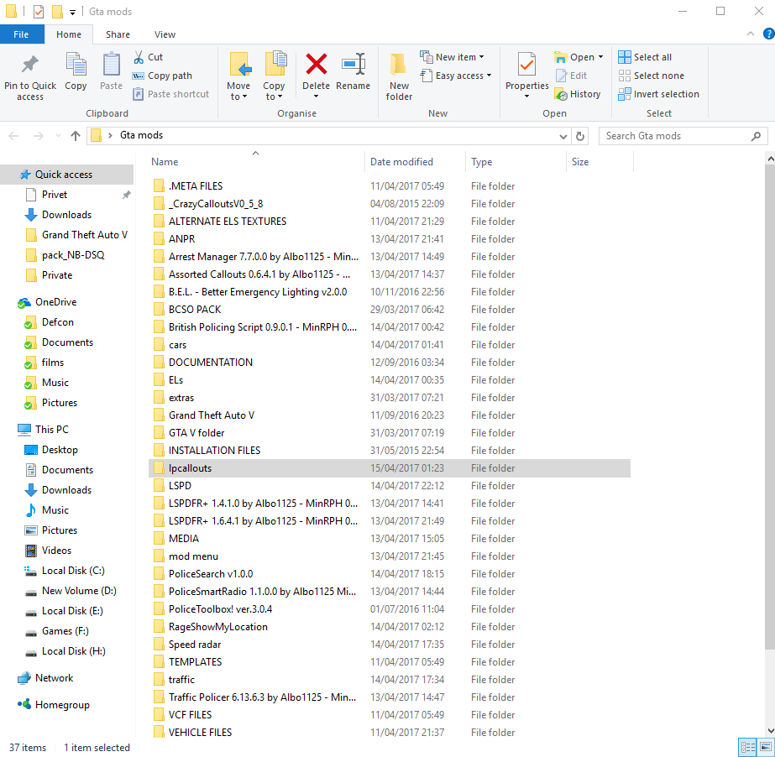Select the RageShowMyLocation folder
The image size is (775, 757).
pos(218,627)
